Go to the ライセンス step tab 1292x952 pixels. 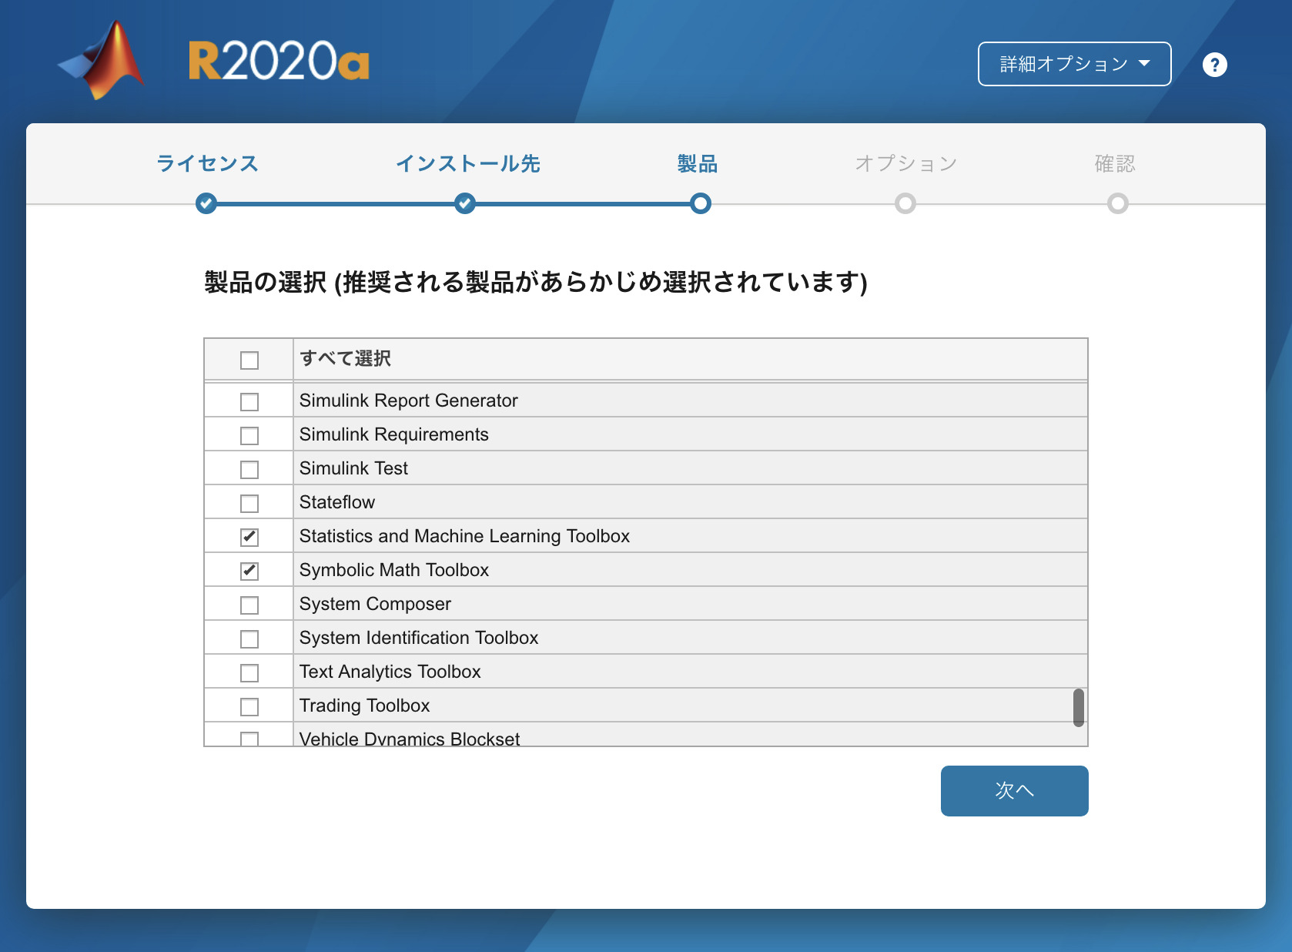[207, 163]
